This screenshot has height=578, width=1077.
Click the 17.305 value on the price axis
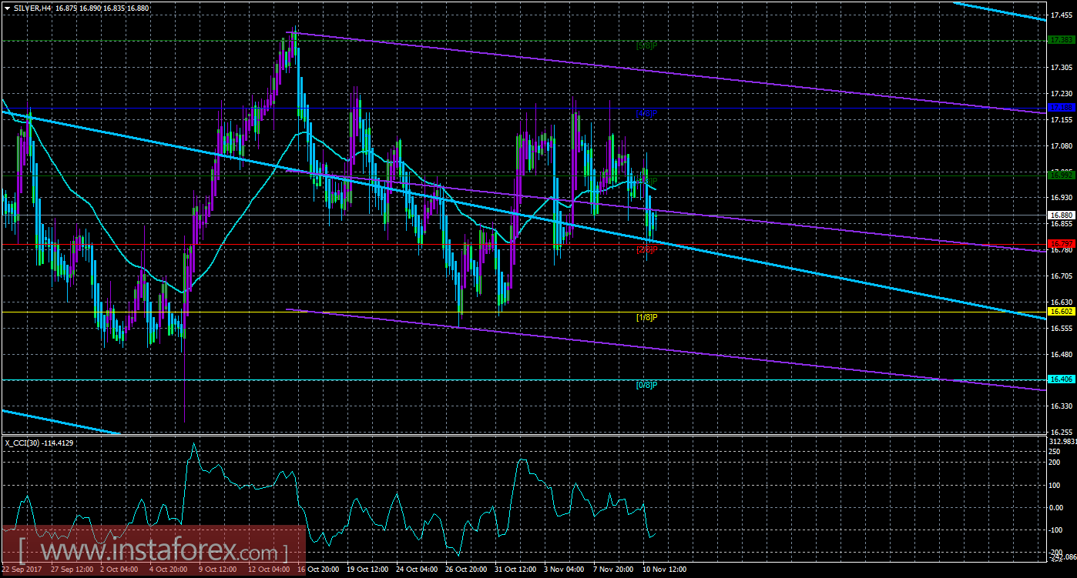point(1062,68)
